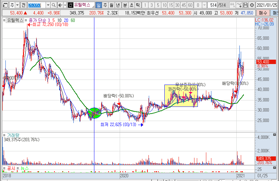This screenshot has width=279, height=181.
Task: Click the speaker sound icon
Action: click(60, 5)
